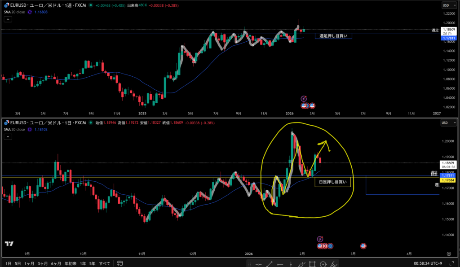The height and width of the screenshot is (267, 460).
Task: Open the USD currency dropdown on weekly chart
Action: (x=446, y=6)
